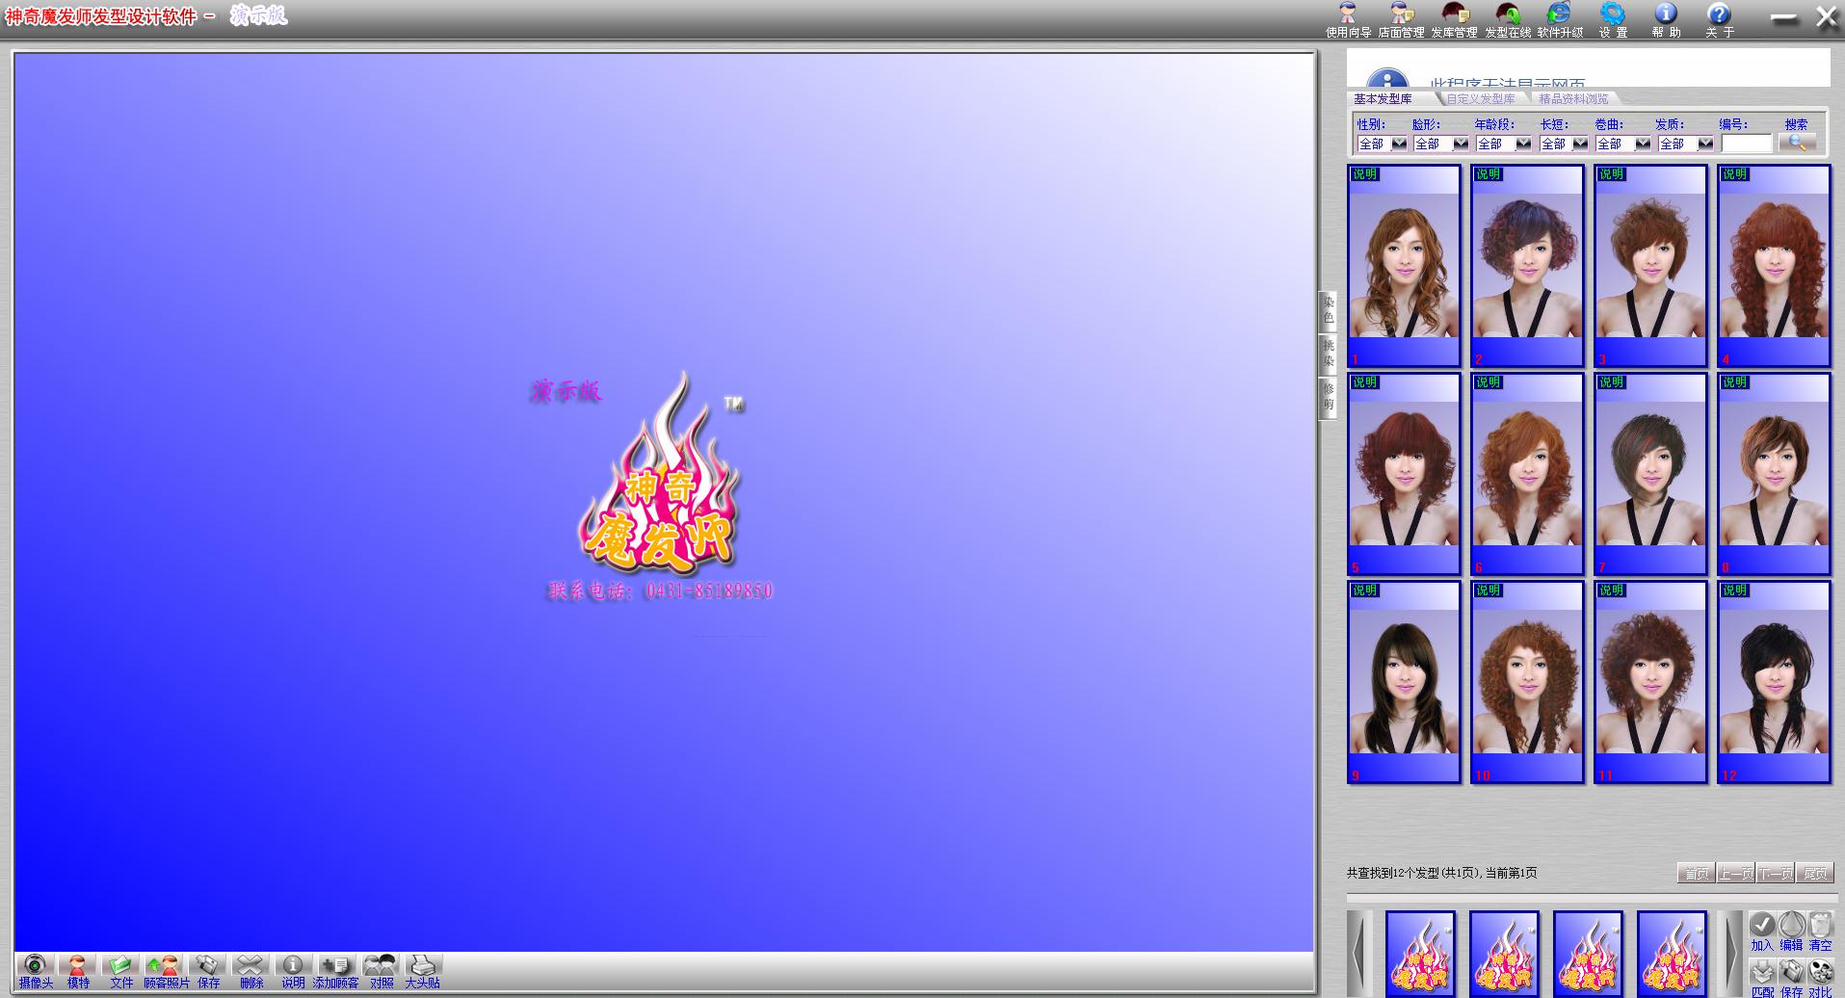Click the hairstyle number (编号) input field

(x=1747, y=144)
